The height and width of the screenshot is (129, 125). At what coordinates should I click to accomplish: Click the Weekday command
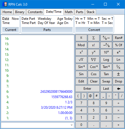point(45,19)
